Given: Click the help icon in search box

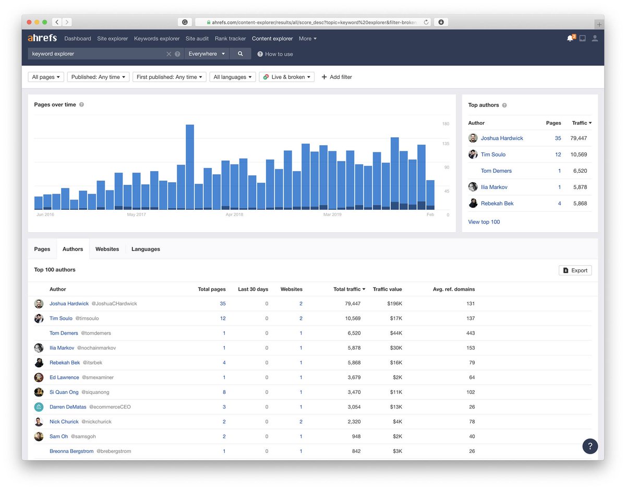Looking at the screenshot, I should 177,54.
